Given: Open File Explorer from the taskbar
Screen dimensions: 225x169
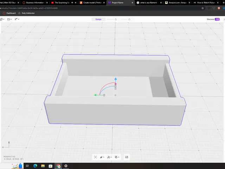Looking at the screenshot, I should click(x=43, y=166).
